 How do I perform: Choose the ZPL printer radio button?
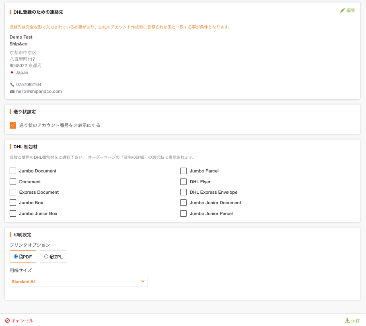coord(46,256)
